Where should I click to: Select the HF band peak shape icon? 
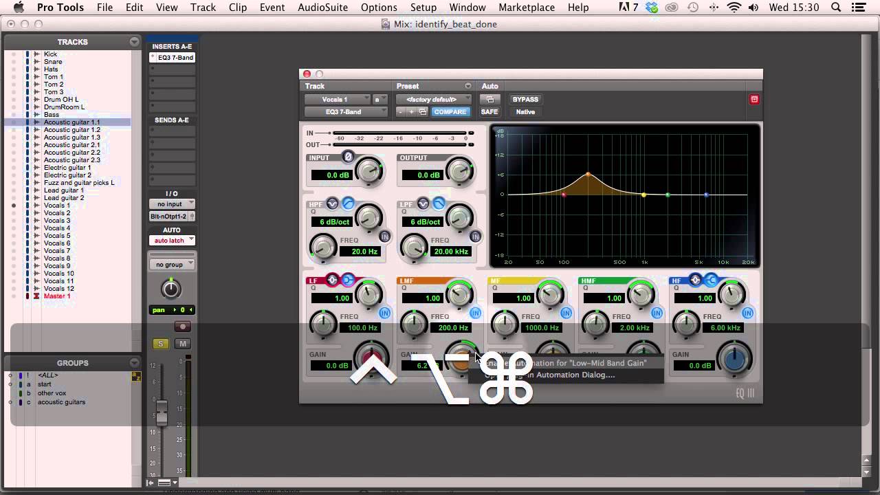point(696,280)
